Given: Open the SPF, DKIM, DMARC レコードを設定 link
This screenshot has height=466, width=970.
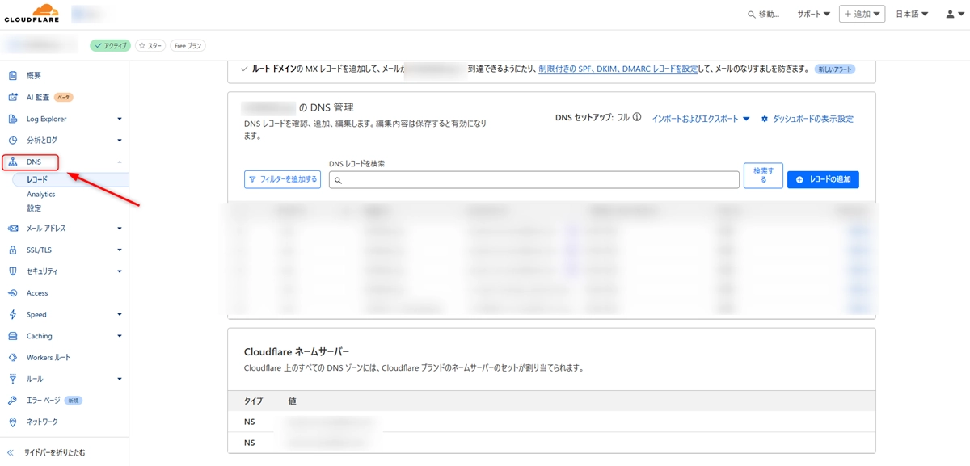Looking at the screenshot, I should click(618, 69).
